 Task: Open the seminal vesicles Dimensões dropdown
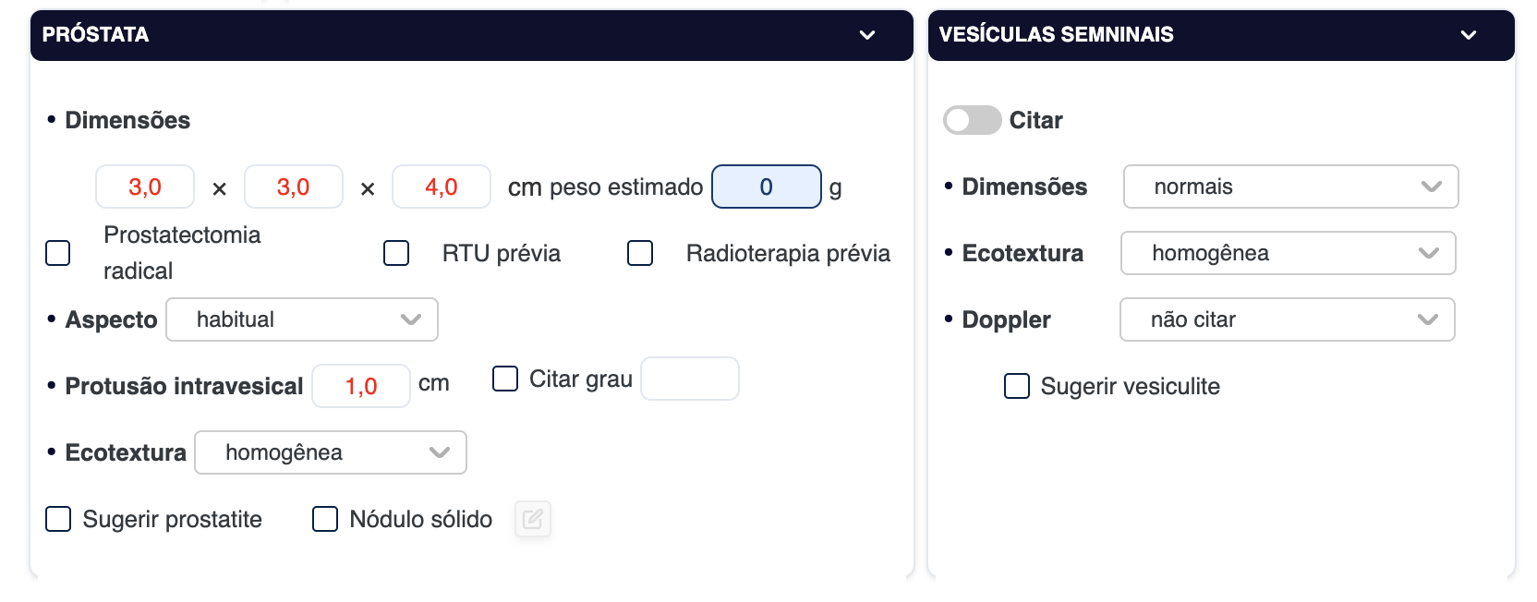(1290, 187)
